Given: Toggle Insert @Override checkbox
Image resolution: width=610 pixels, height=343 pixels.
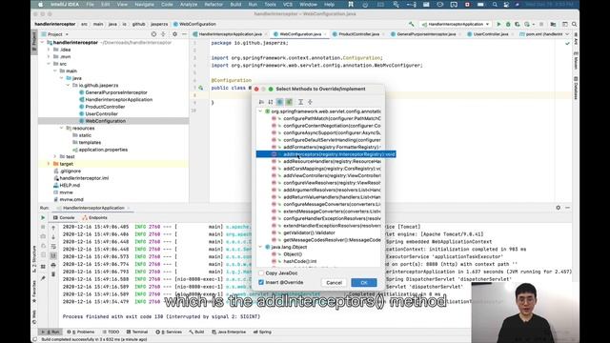Looking at the screenshot, I should tap(261, 282).
